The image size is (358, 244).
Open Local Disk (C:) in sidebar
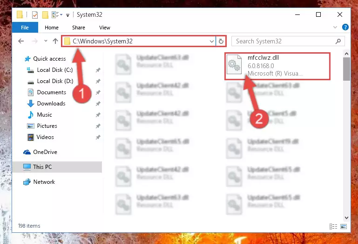(55, 70)
